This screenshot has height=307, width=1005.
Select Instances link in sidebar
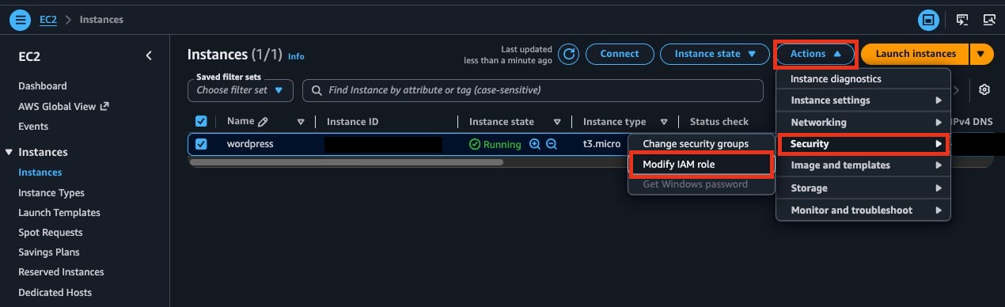40,172
